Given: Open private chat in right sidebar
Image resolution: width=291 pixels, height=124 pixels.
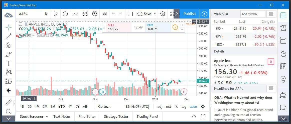Looking at the screenshot, I should [x=283, y=107].
